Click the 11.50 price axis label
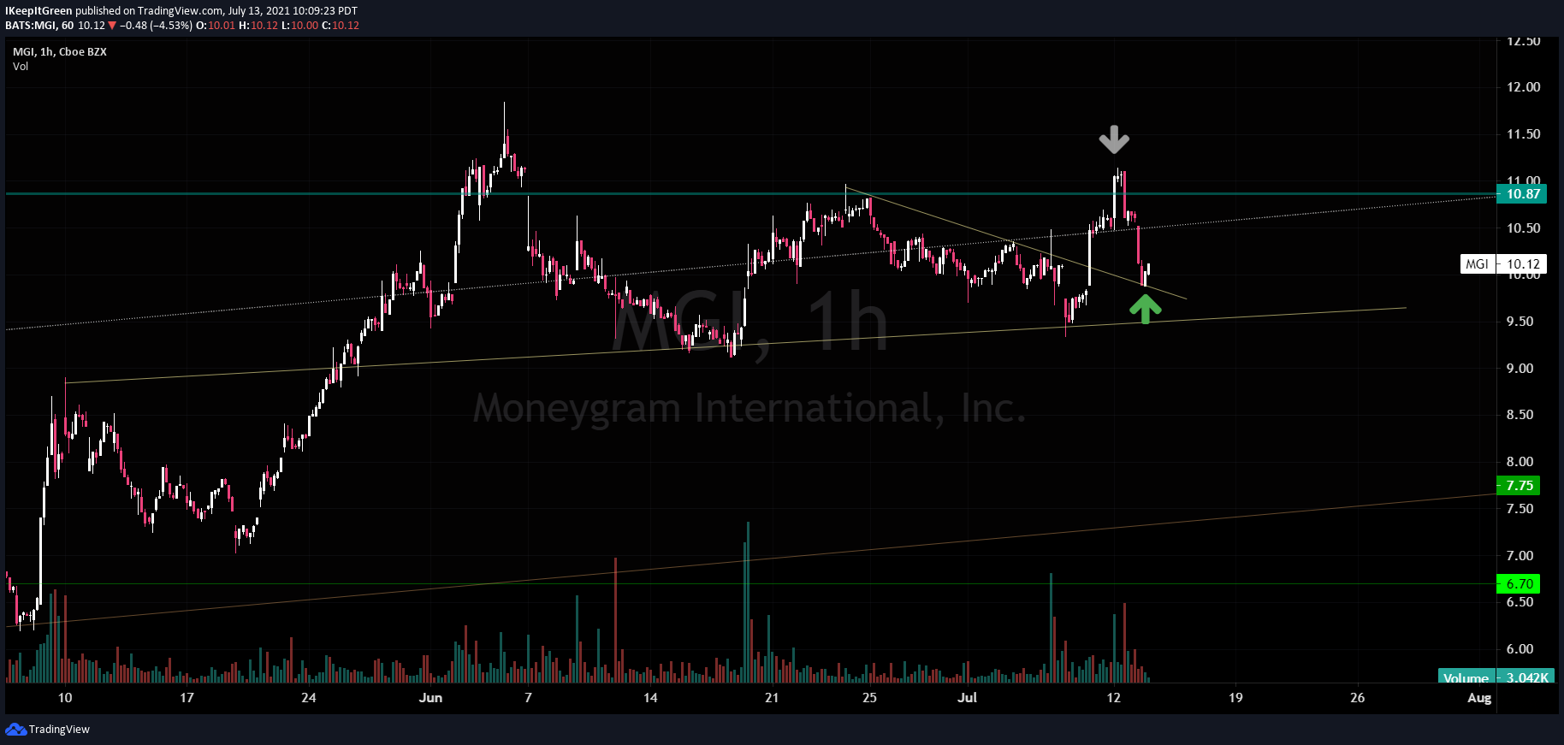1564x745 pixels. tap(1523, 134)
